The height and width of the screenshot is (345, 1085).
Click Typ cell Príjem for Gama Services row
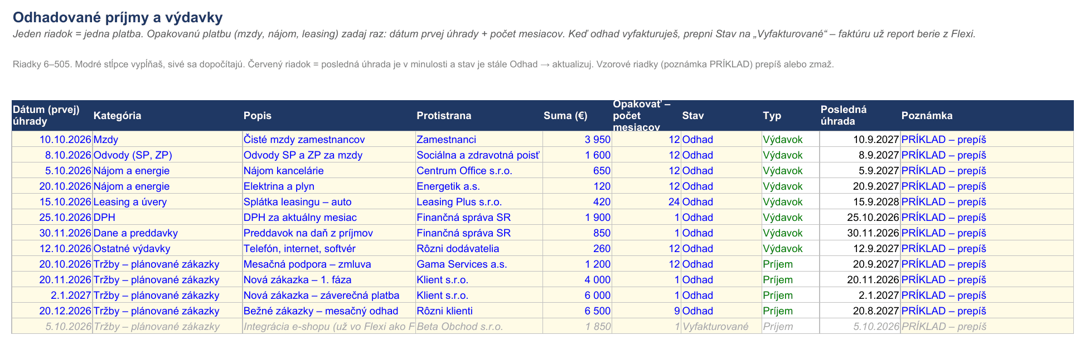click(791, 264)
